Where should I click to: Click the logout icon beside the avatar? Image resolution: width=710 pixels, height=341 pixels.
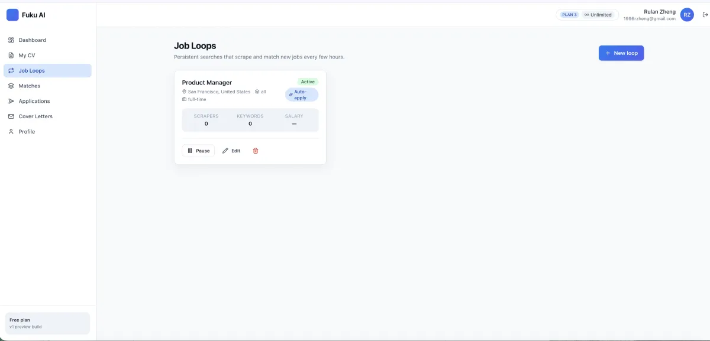click(704, 15)
